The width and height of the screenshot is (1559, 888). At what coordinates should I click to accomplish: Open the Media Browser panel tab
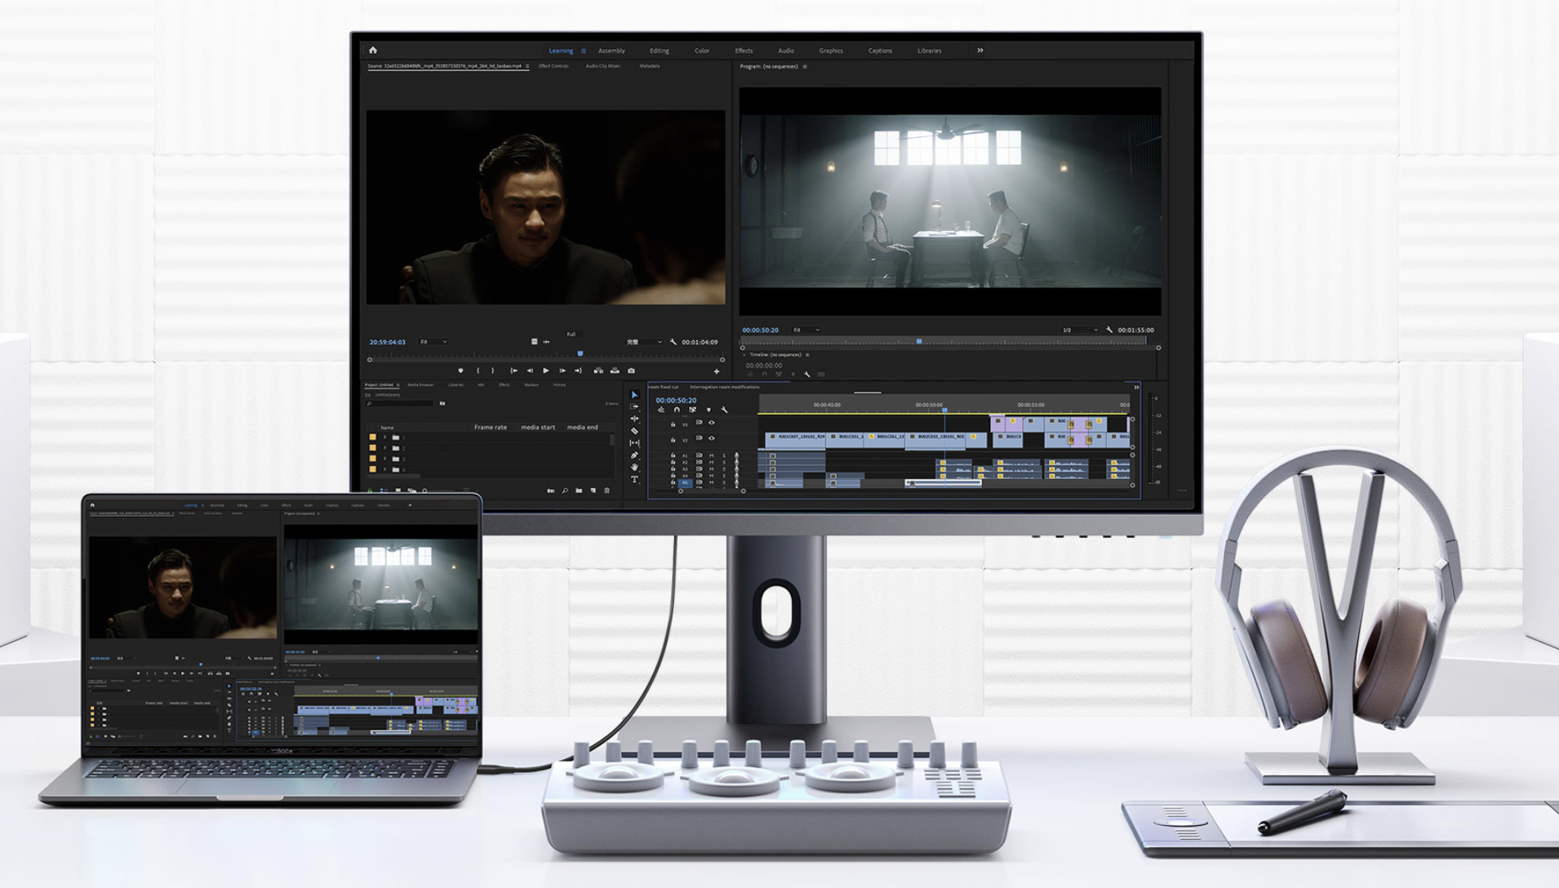(420, 384)
